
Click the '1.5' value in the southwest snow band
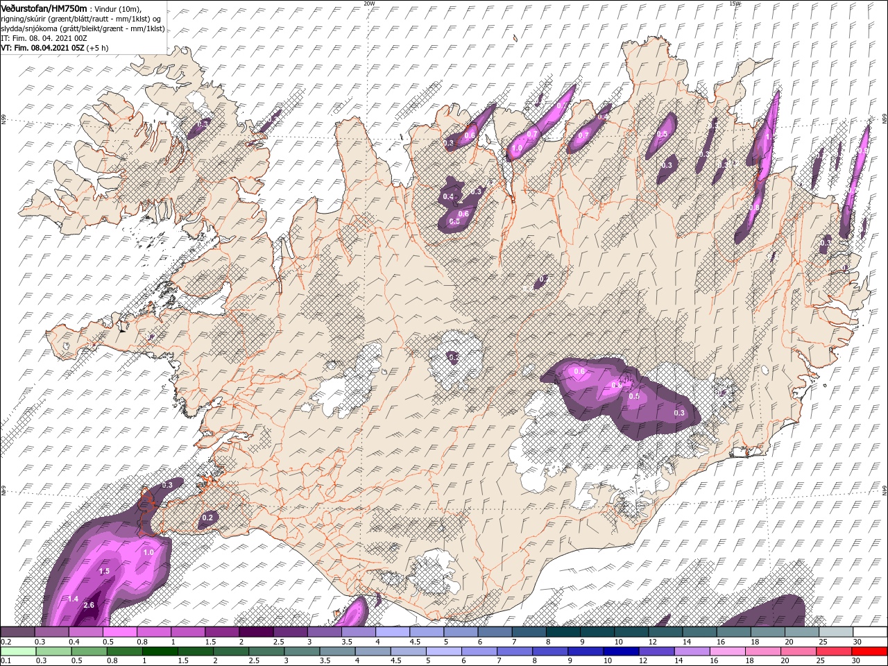click(x=105, y=571)
